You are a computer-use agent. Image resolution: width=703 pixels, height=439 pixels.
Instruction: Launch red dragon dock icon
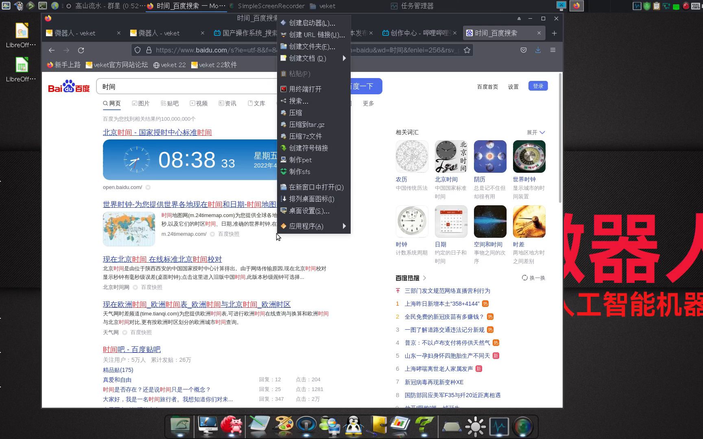[231, 426]
